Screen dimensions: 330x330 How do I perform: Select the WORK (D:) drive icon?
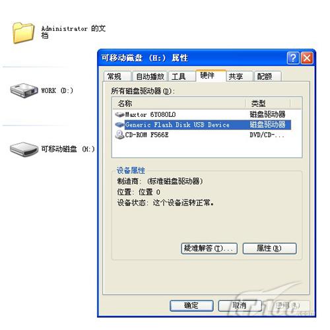(24, 90)
